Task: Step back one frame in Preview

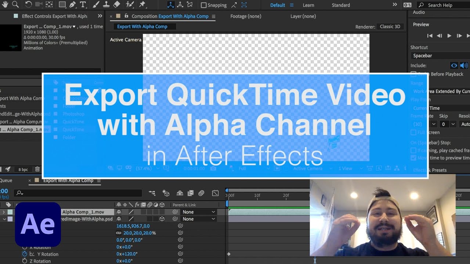Action: [439, 36]
